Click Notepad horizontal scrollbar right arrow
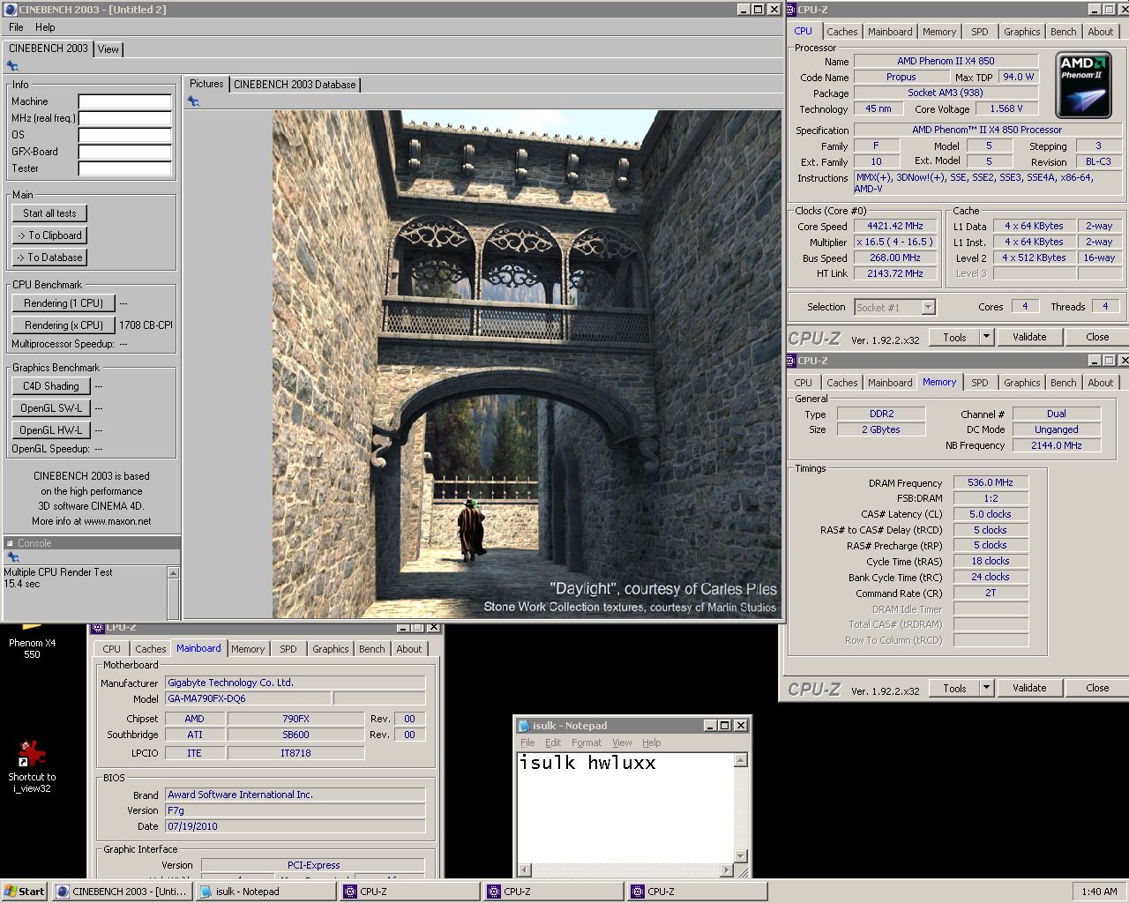This screenshot has height=903, width=1129. pyautogui.click(x=727, y=870)
